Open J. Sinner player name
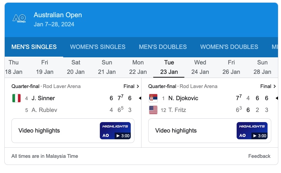This screenshot has width=281, height=173. (x=43, y=98)
